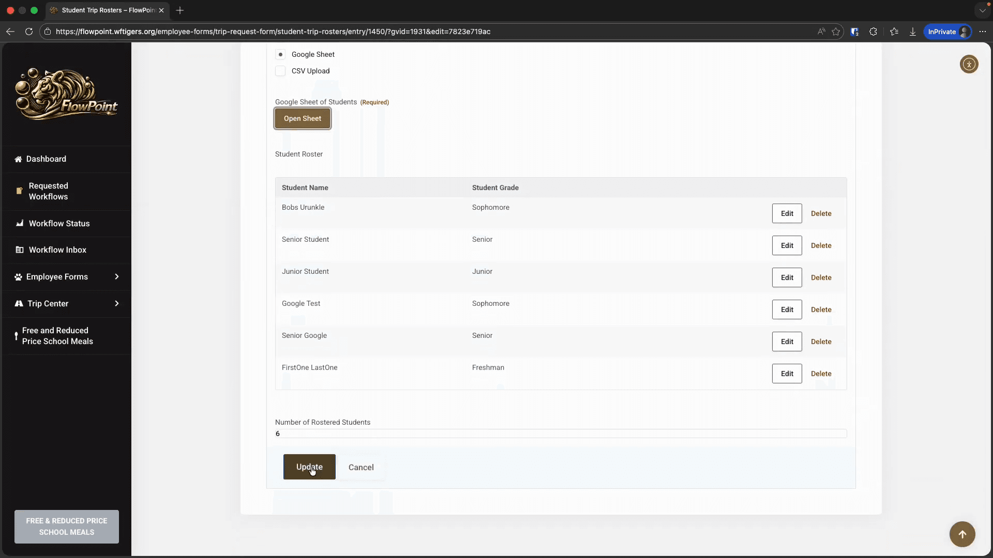The width and height of the screenshot is (993, 558).
Task: Edit the Senior Student row
Action: pyautogui.click(x=787, y=245)
